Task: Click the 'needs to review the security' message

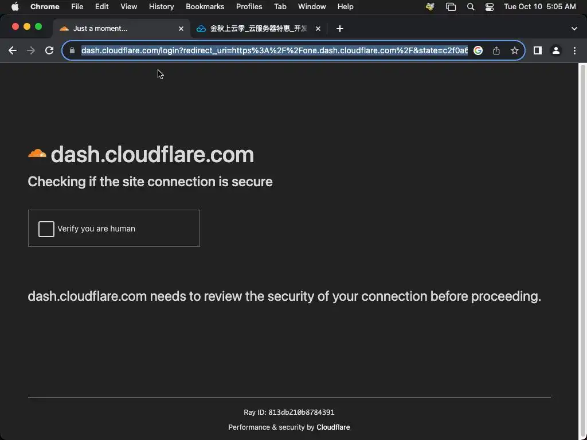Action: point(284,296)
